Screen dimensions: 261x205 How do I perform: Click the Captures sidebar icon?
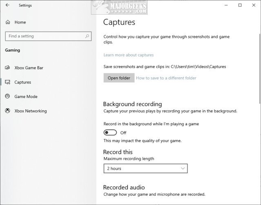8,82
